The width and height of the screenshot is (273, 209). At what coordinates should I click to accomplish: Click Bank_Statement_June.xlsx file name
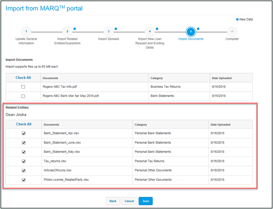point(62,142)
